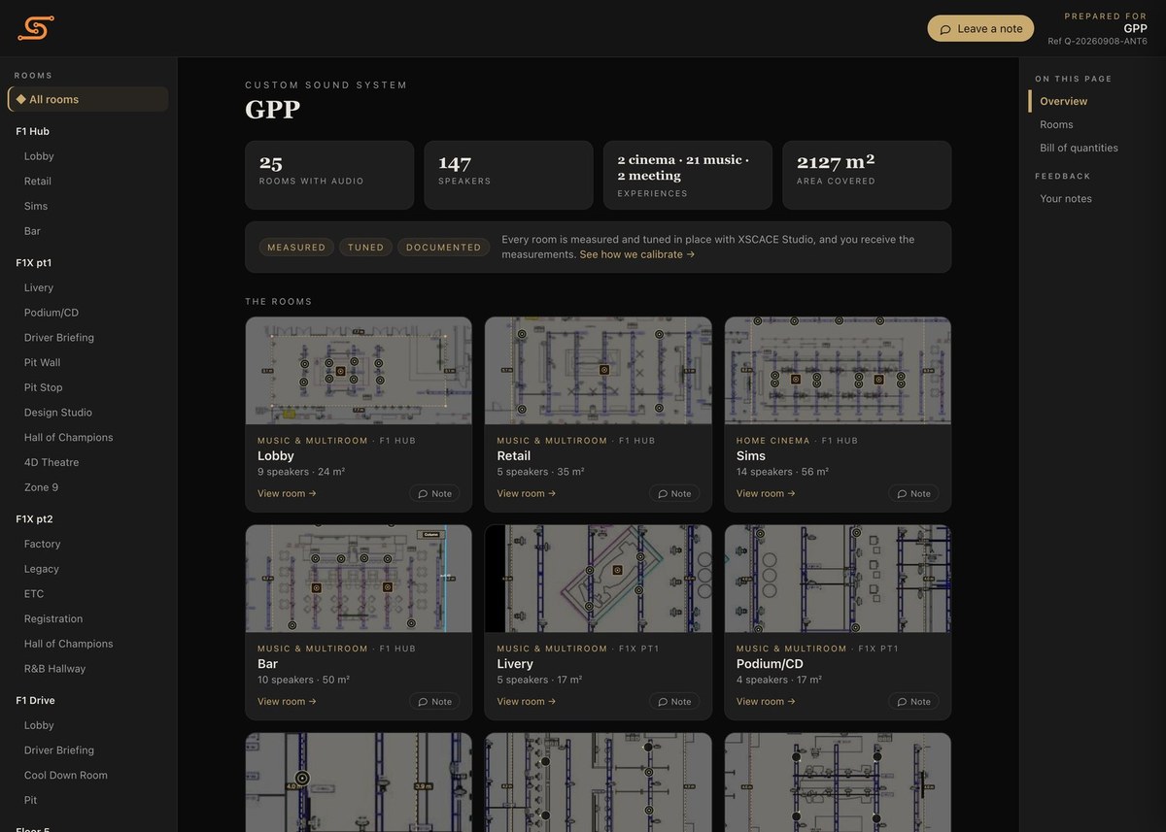The height and width of the screenshot is (832, 1166).
Task: Click View room link on Livery card
Action: pos(527,701)
